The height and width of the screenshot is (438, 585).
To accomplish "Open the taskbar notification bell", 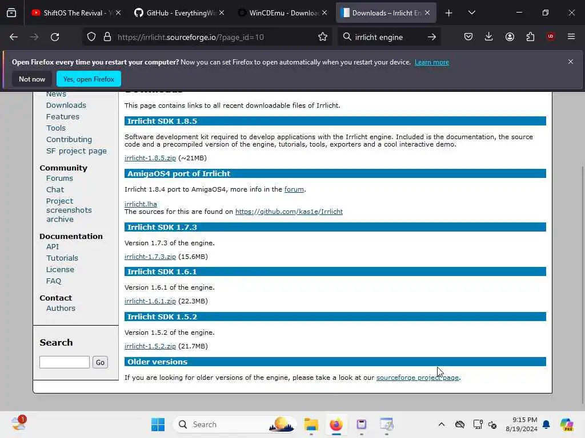I will point(546,424).
